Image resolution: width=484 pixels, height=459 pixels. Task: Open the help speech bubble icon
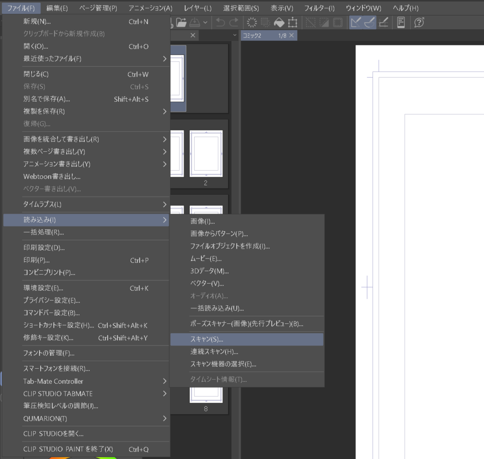click(419, 22)
